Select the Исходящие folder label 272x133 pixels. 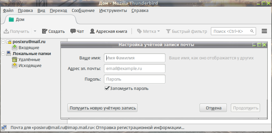click(30, 66)
